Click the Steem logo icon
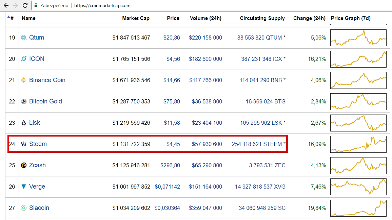 [24, 144]
